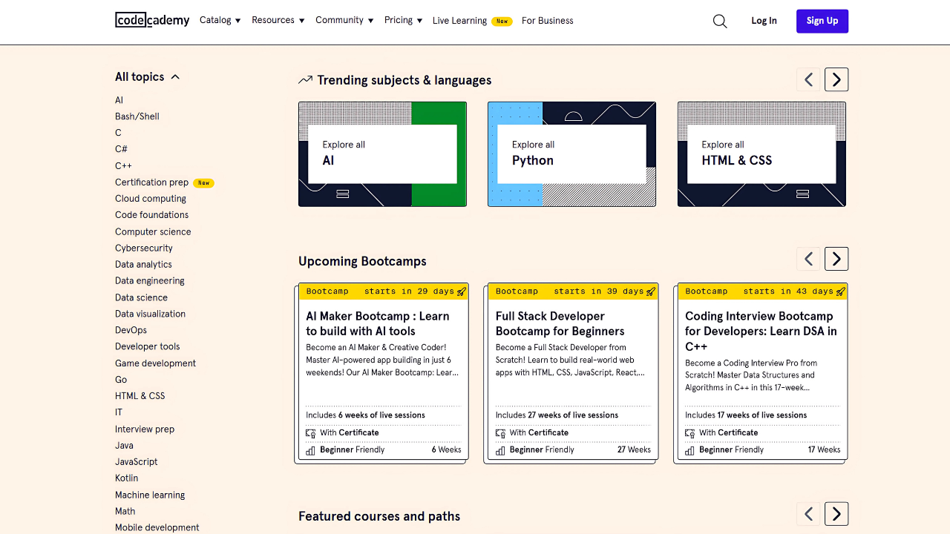Show previous Upcoming Bootcamps cards
Viewport: 950px width, 534px height.
coord(808,259)
